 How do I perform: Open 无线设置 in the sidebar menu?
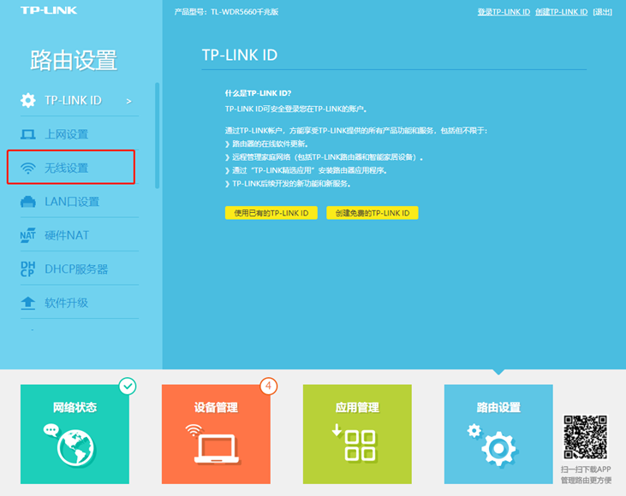tap(67, 168)
